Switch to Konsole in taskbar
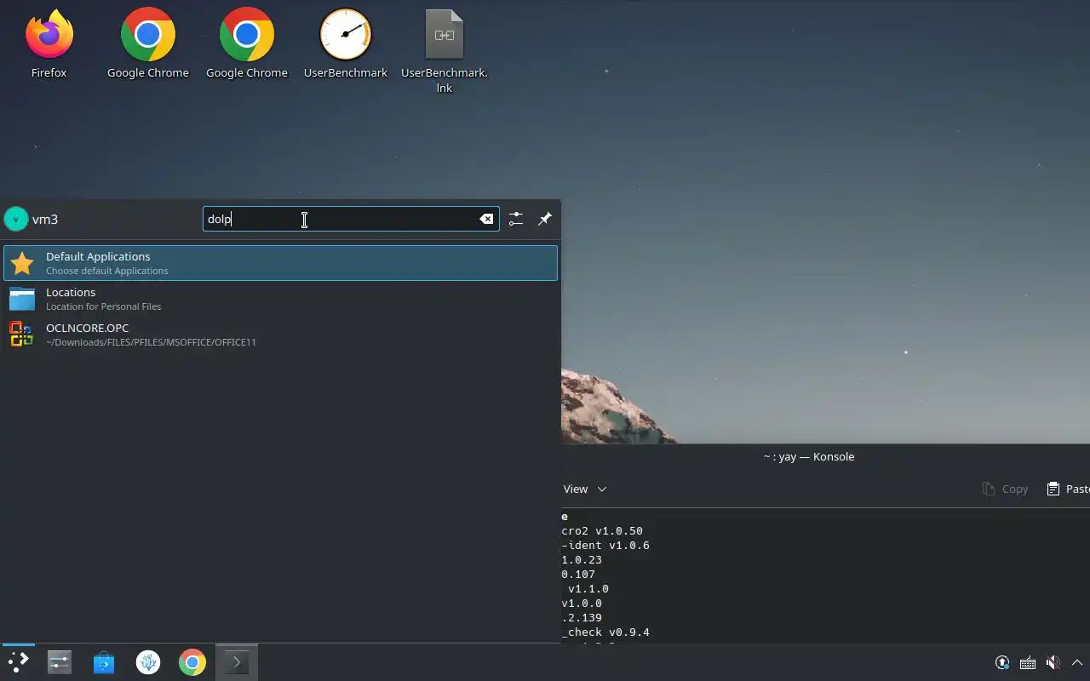The height and width of the screenshot is (681, 1090). click(x=236, y=662)
